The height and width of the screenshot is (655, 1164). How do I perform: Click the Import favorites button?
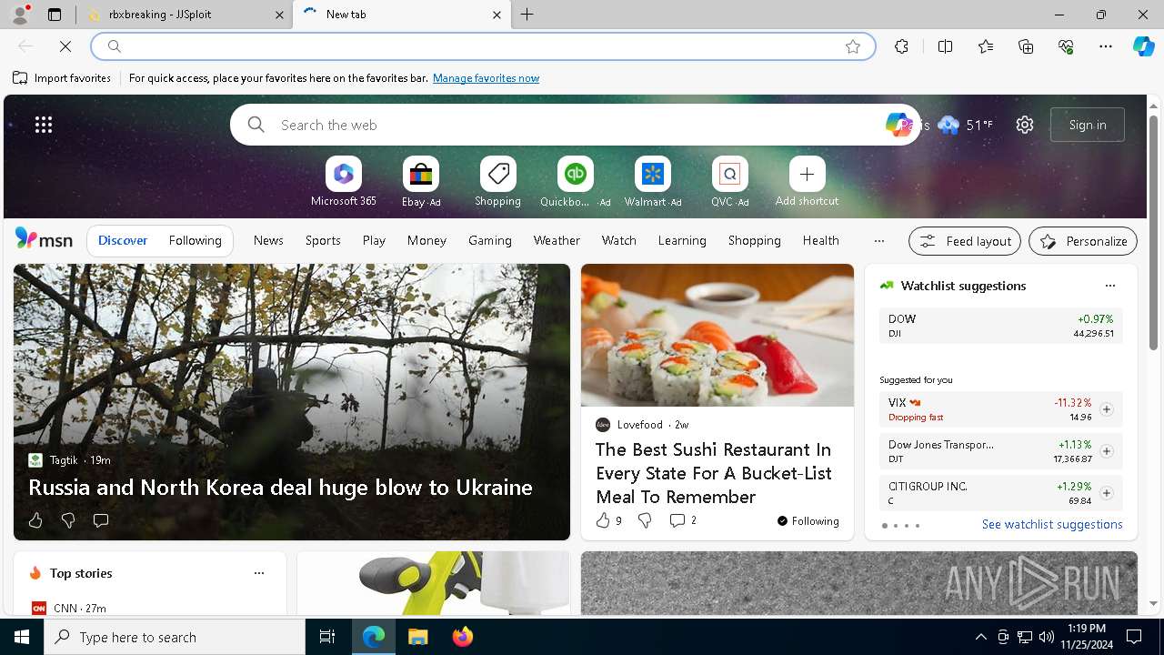tap(62, 78)
